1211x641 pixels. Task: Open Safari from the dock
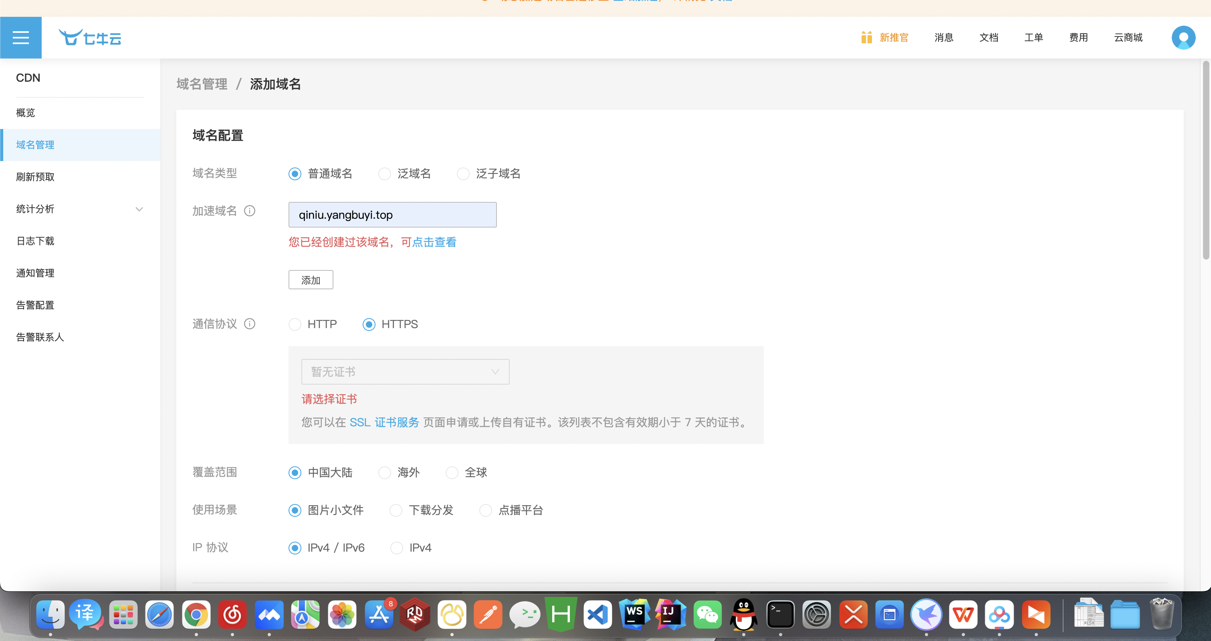pos(159,614)
